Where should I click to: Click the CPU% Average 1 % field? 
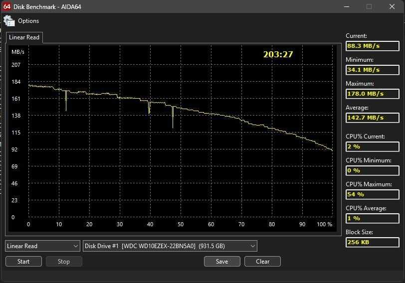pyautogui.click(x=372, y=218)
